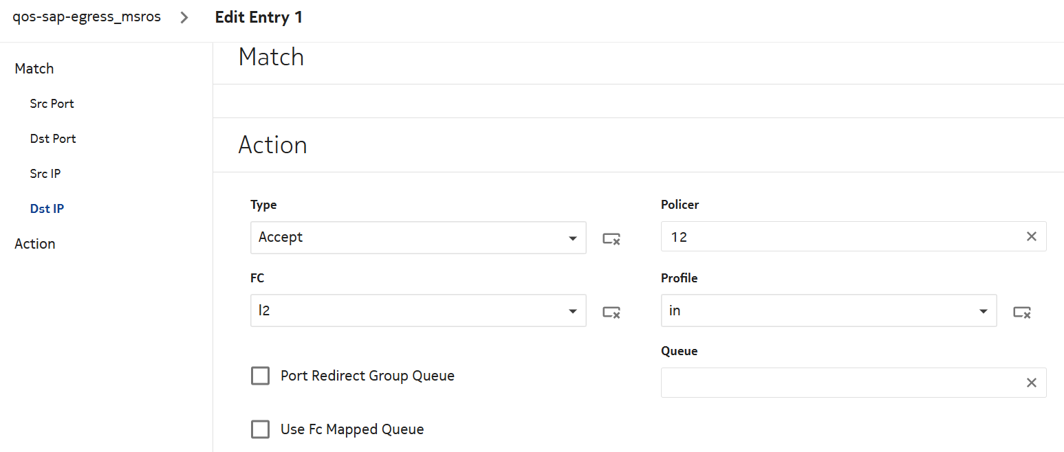Clear the Policer value with X icon
The width and height of the screenshot is (1064, 452).
click(x=1031, y=236)
